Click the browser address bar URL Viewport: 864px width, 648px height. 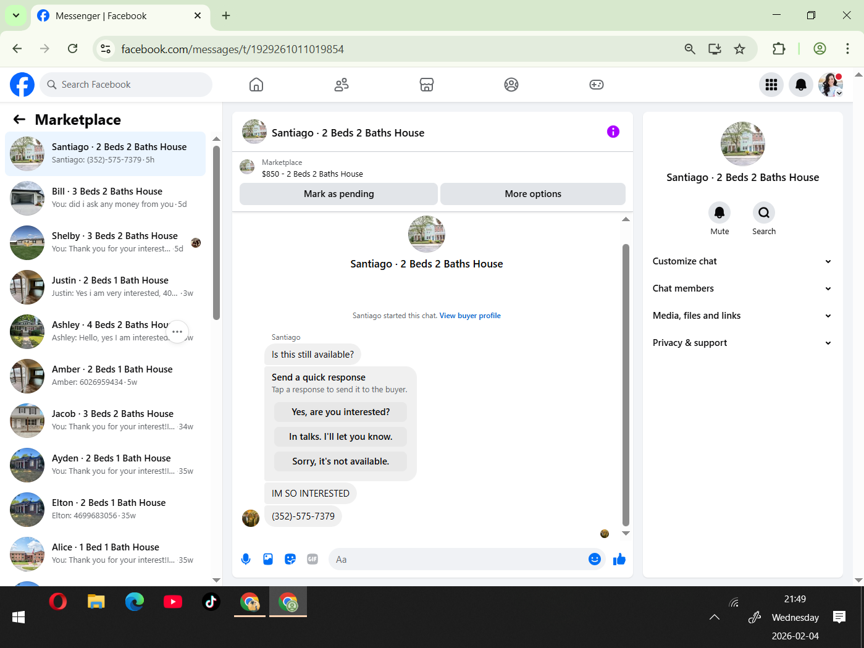pos(232,49)
